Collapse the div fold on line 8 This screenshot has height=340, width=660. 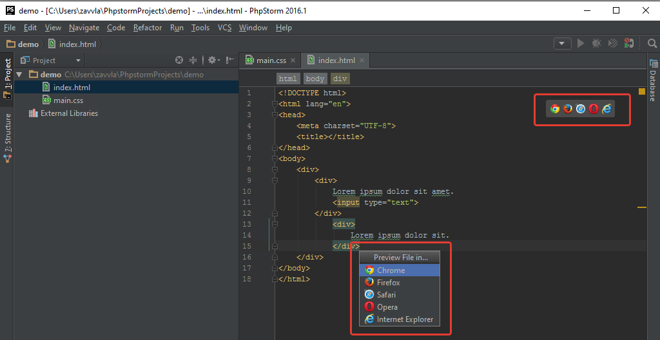coord(275,169)
